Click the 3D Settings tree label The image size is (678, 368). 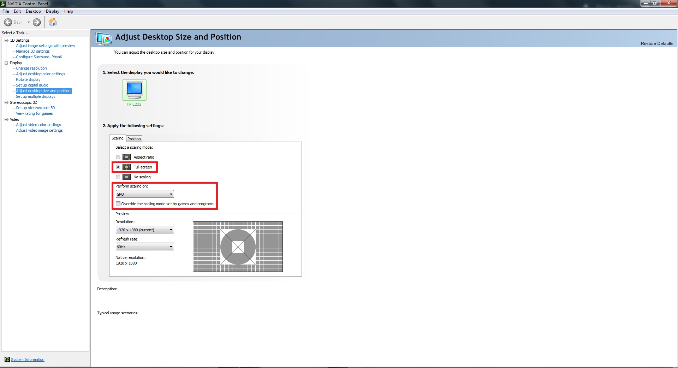point(20,40)
